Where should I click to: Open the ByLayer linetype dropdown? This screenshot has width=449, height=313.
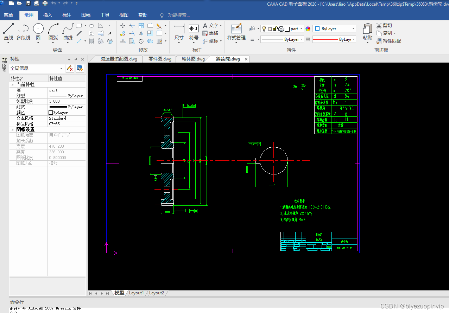pos(302,39)
